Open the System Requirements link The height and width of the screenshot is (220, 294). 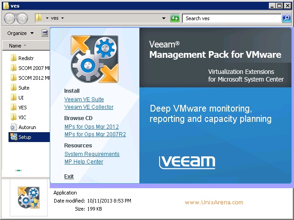tap(92, 154)
